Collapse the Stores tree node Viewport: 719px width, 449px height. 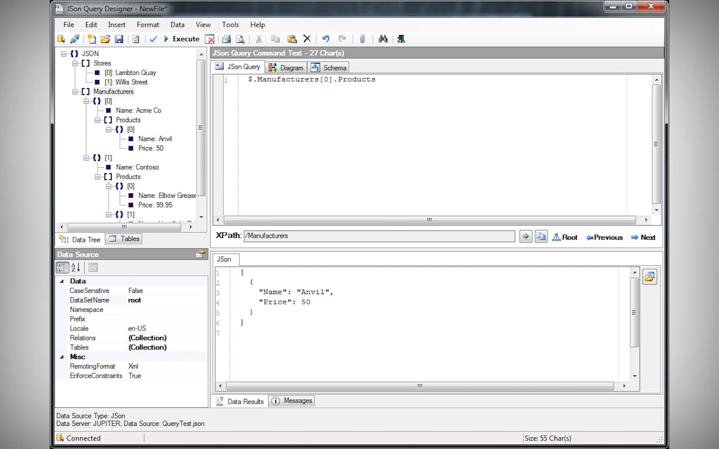click(x=75, y=64)
